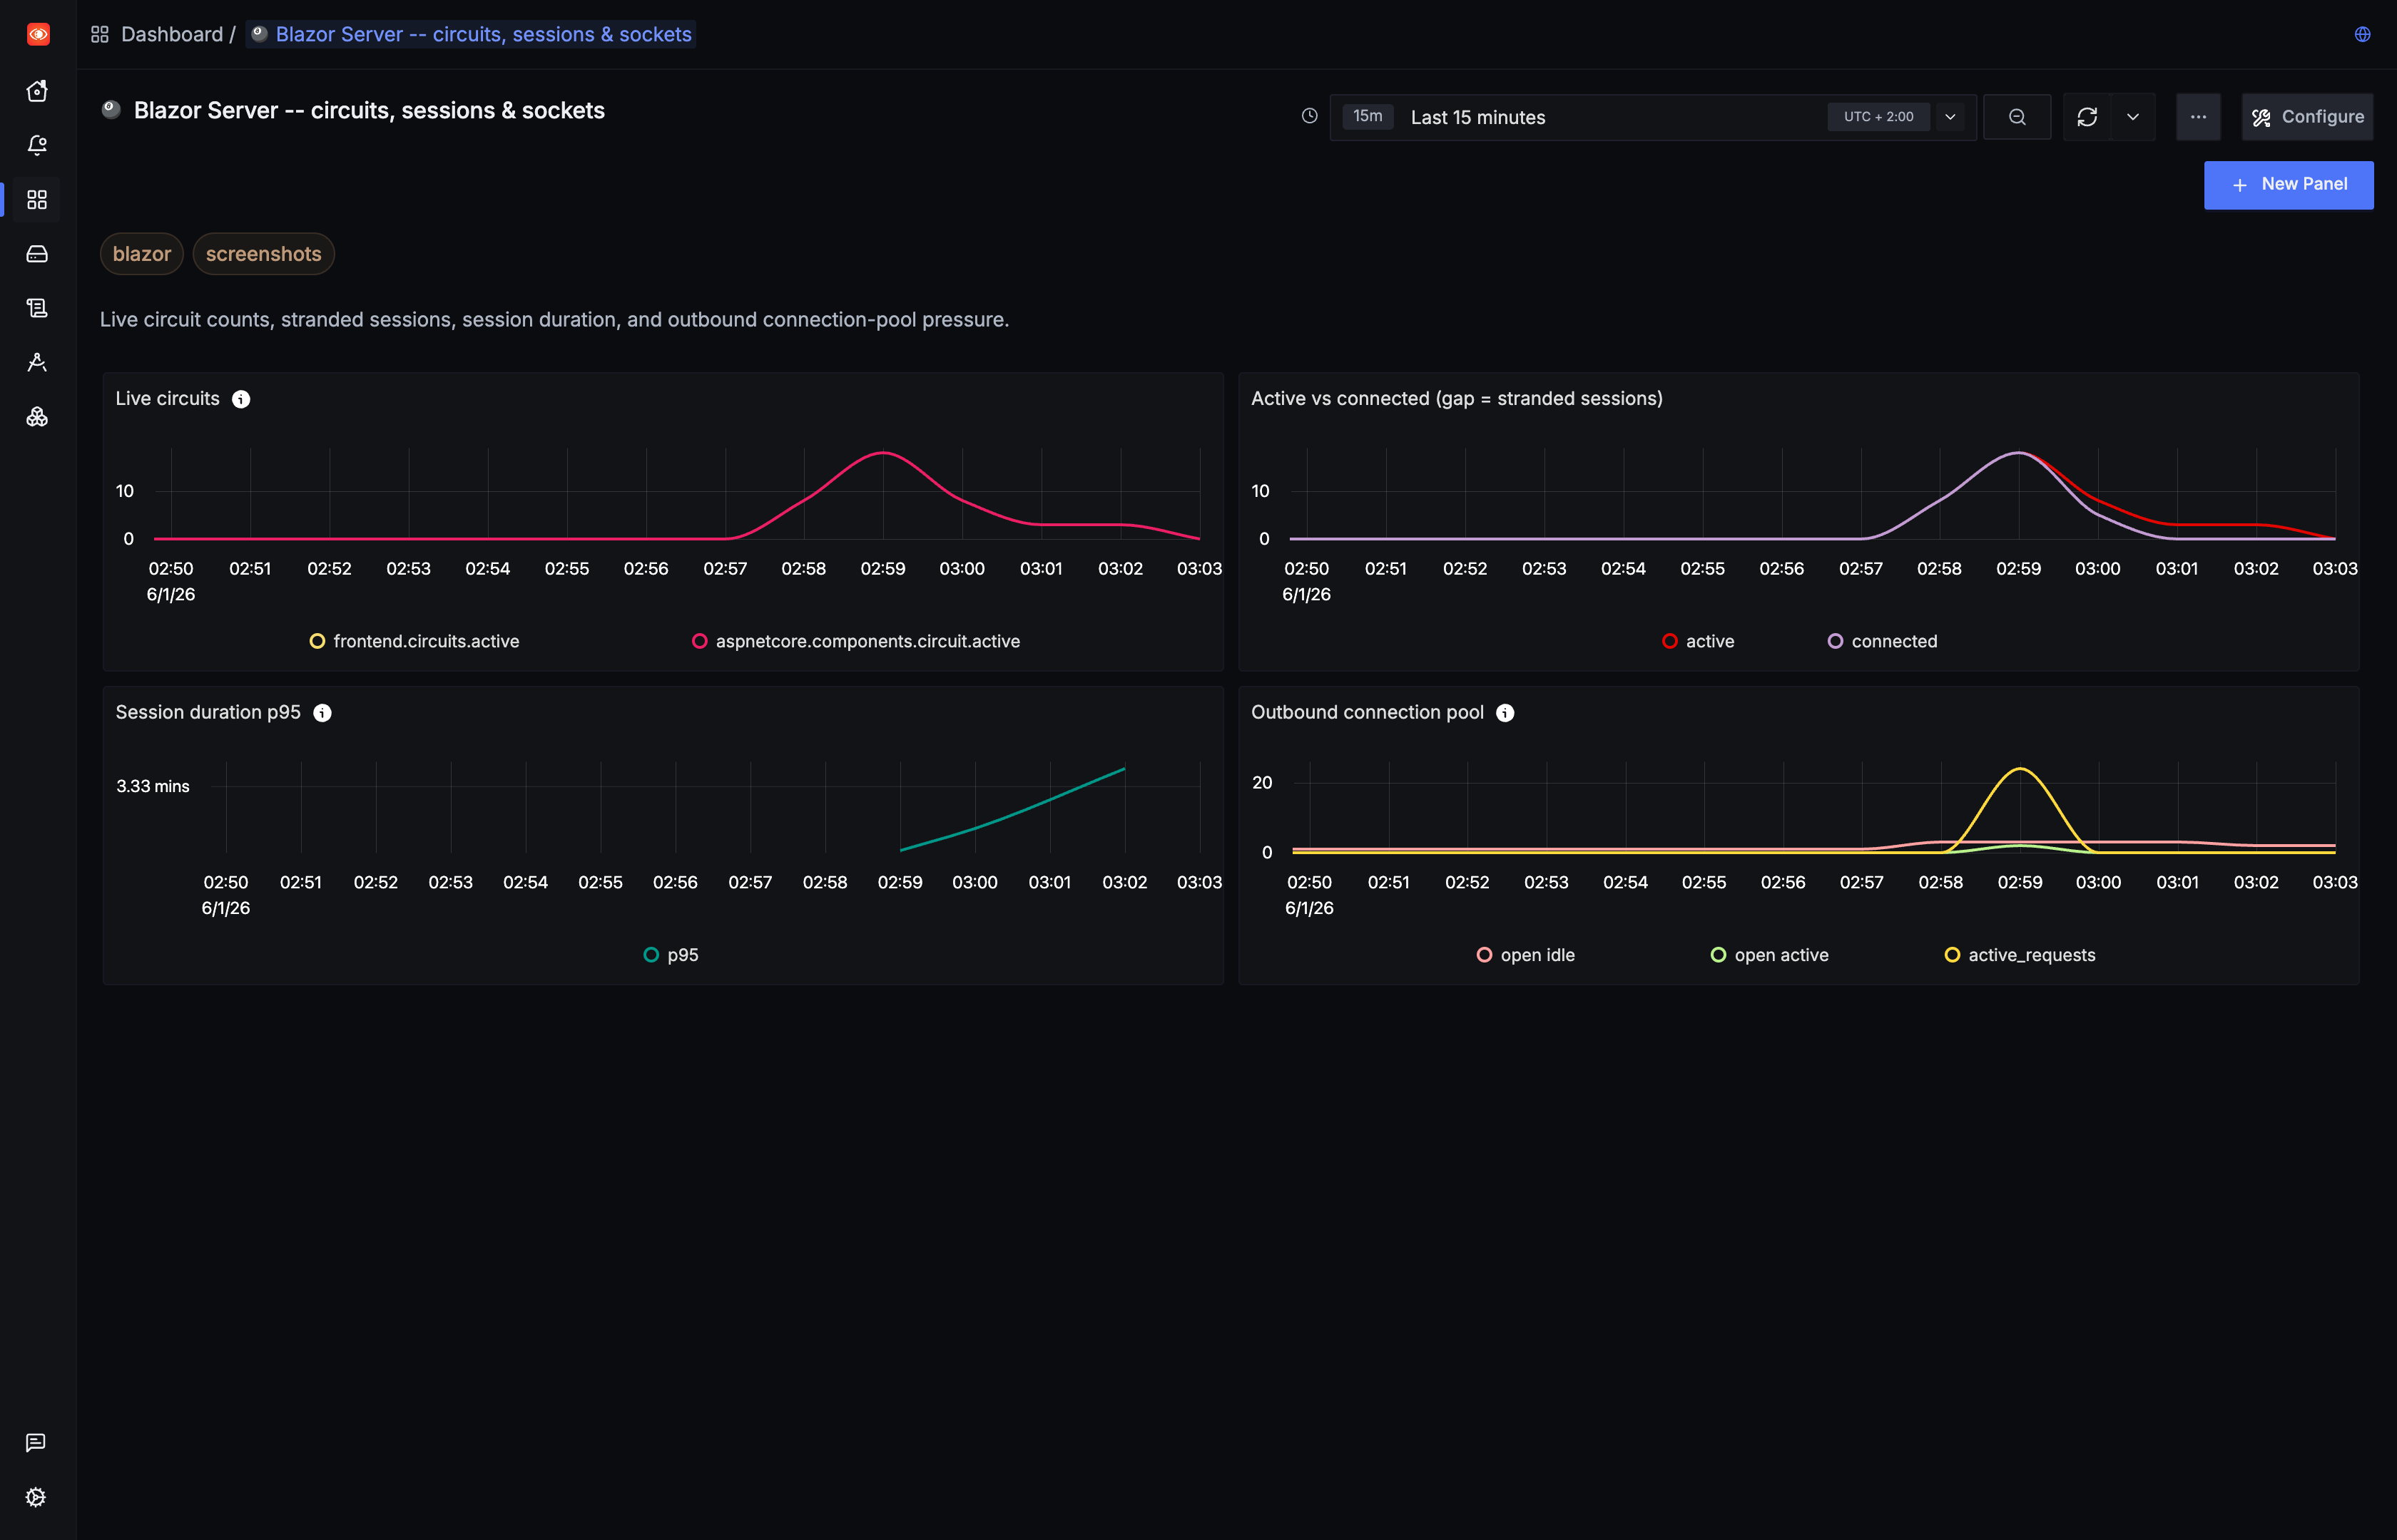Open the cluster boxes sidebar icon
Viewport: 2397px width, 1540px height.
click(x=37, y=417)
